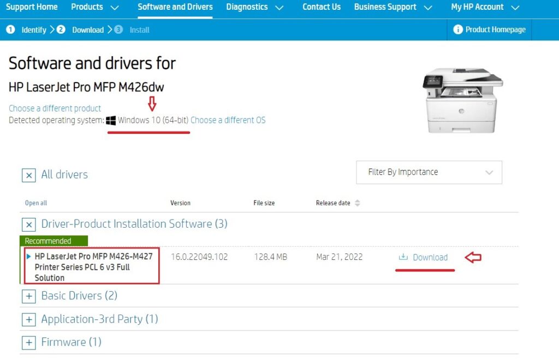Click Choose a different product
The image size is (559, 361).
55,108
